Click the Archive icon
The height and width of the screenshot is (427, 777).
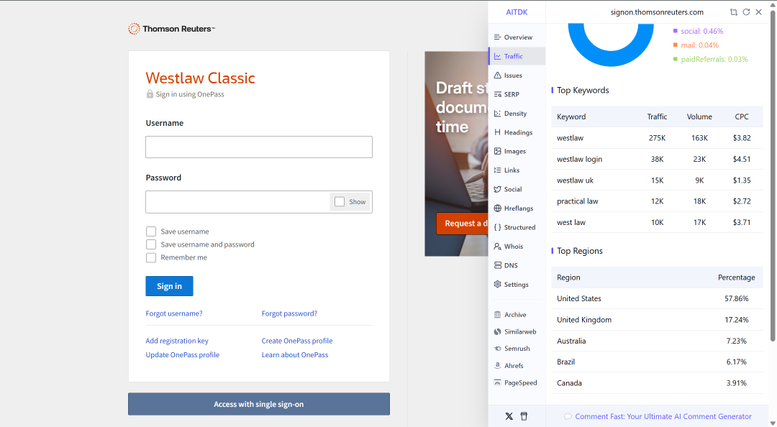pos(498,315)
